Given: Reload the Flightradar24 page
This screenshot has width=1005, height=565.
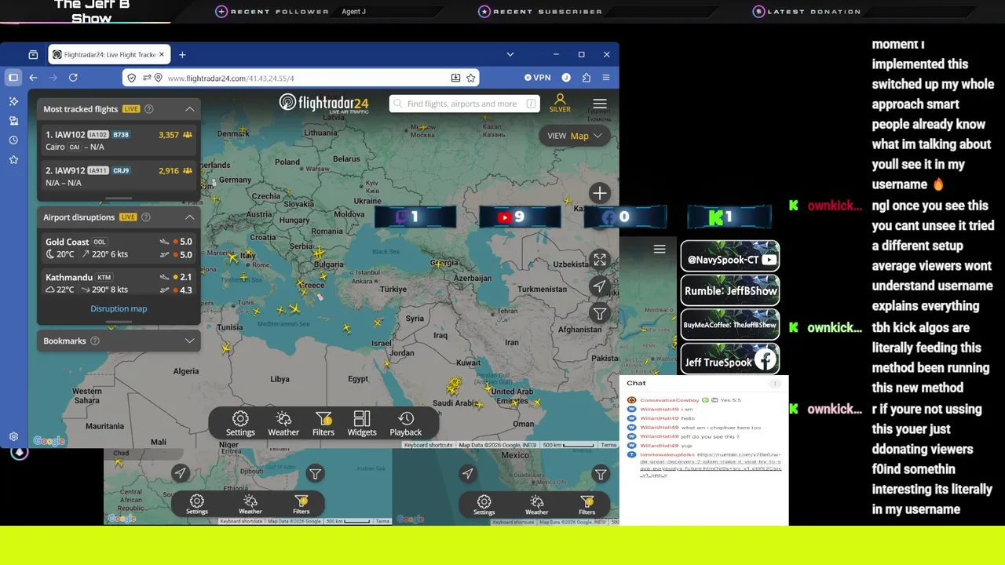Looking at the screenshot, I should [x=73, y=78].
